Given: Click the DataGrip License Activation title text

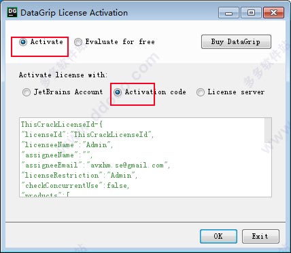Looking at the screenshot, I should 74,13.
